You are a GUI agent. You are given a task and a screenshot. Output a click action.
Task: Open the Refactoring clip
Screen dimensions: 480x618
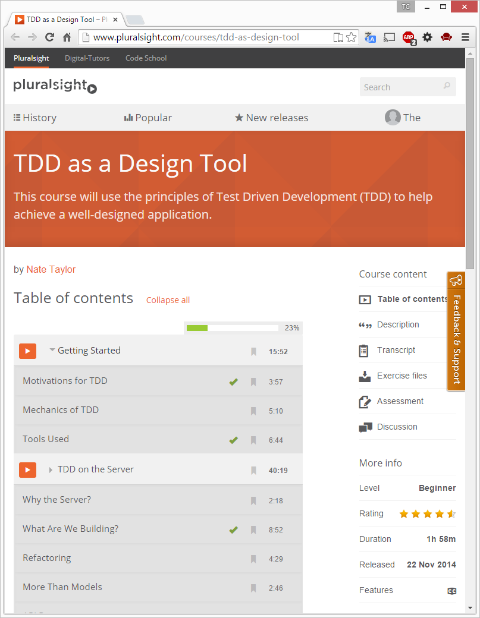tap(47, 558)
